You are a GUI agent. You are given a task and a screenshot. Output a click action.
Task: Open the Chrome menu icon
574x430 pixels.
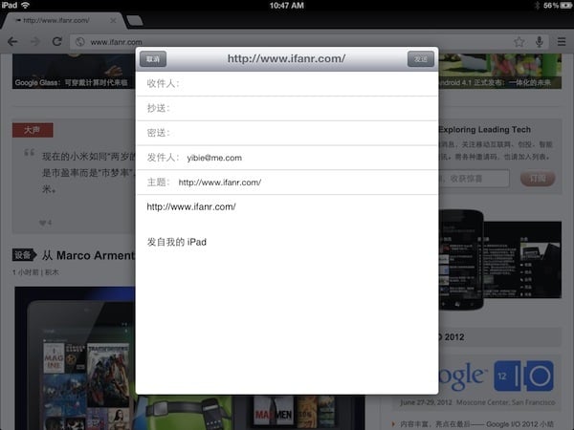(x=561, y=42)
